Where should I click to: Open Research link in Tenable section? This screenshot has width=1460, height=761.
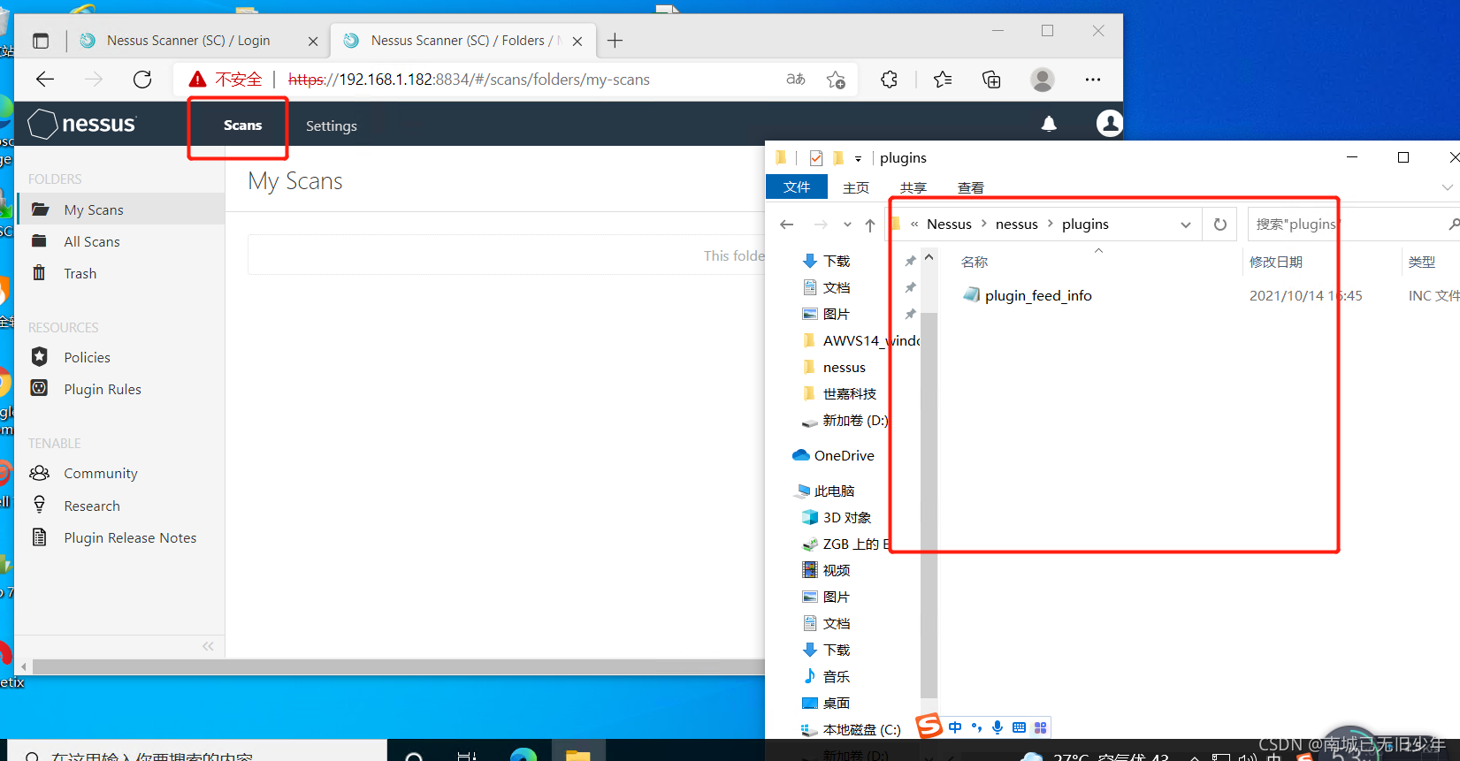(x=92, y=506)
